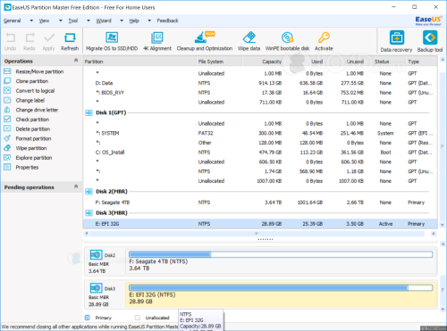This screenshot has height=331, width=447.
Task: Click the horizontal scrollbar under partition list
Action: pos(257,234)
